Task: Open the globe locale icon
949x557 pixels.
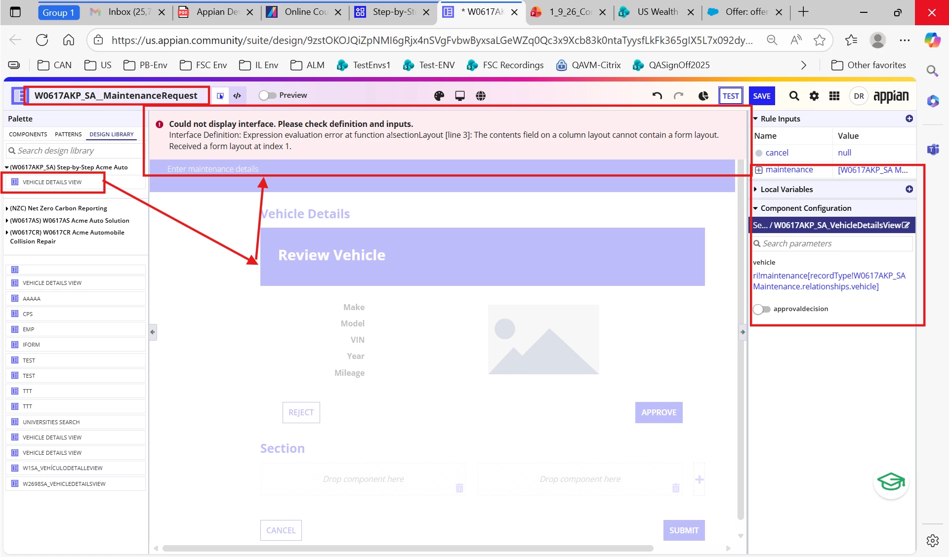Action: pyautogui.click(x=481, y=96)
